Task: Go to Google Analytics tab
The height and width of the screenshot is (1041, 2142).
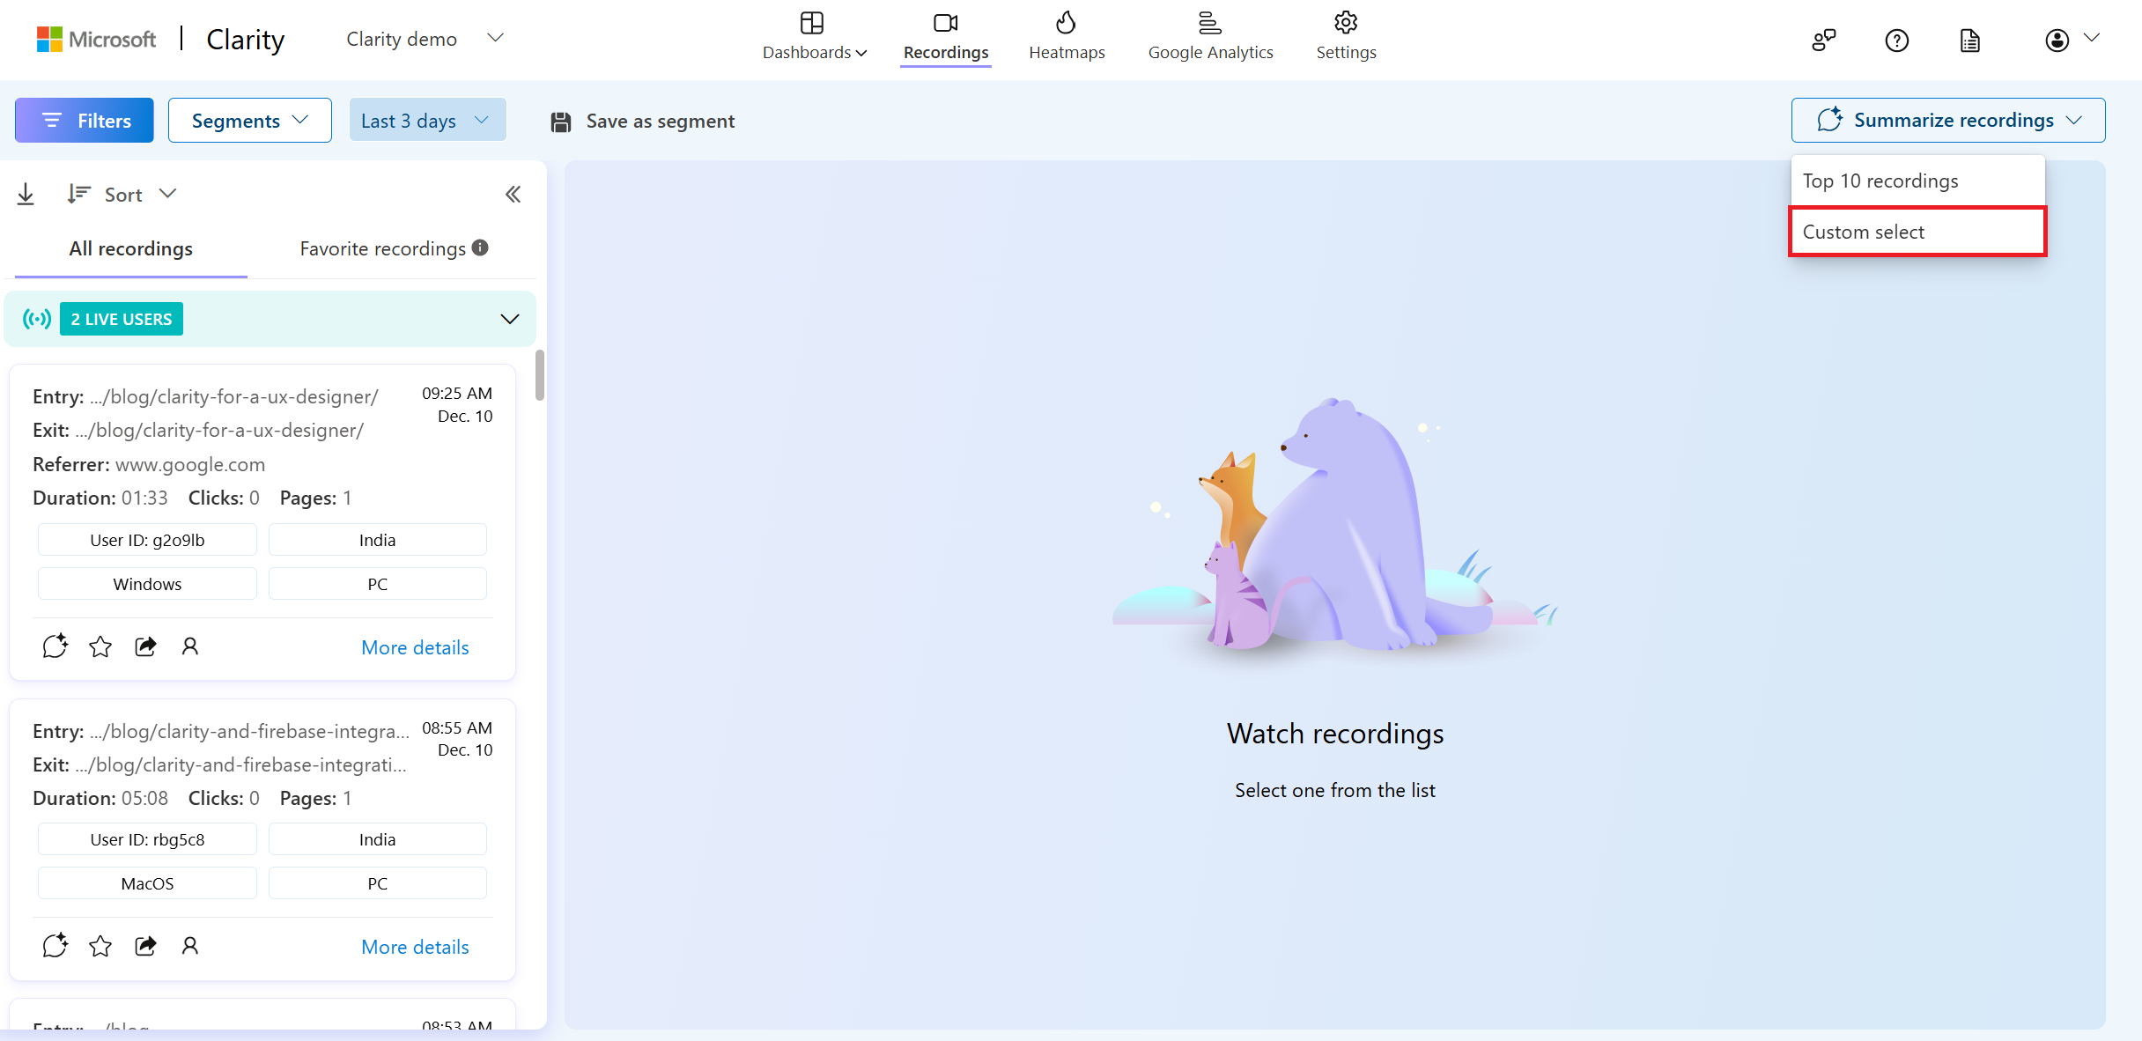Action: tap(1210, 37)
